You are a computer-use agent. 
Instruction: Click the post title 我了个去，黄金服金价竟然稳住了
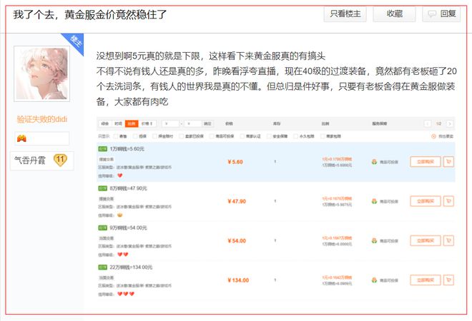click(x=89, y=14)
